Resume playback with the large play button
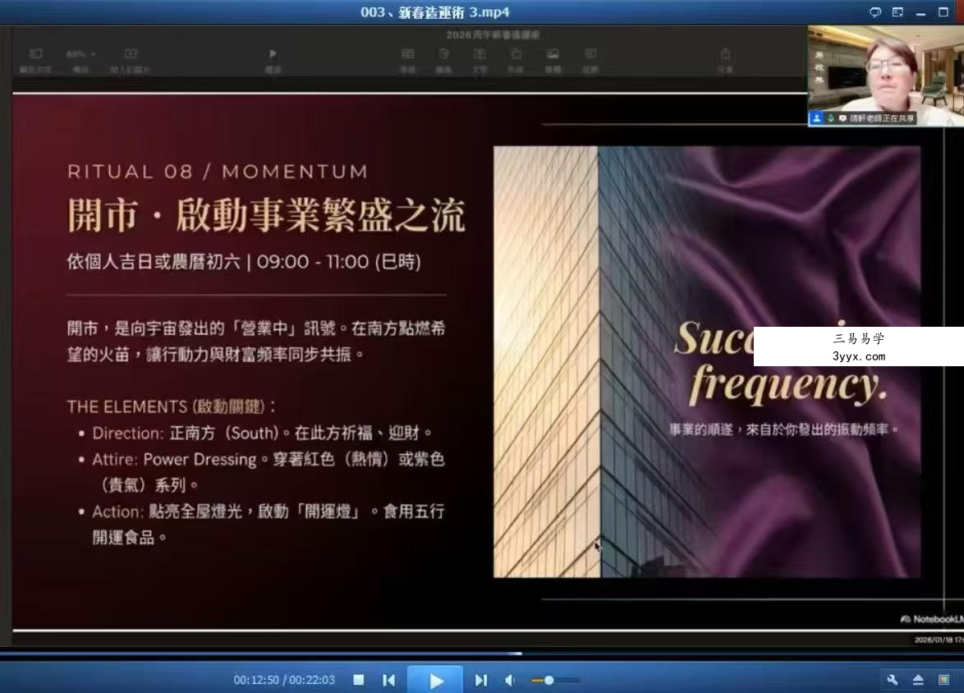 coord(435,680)
